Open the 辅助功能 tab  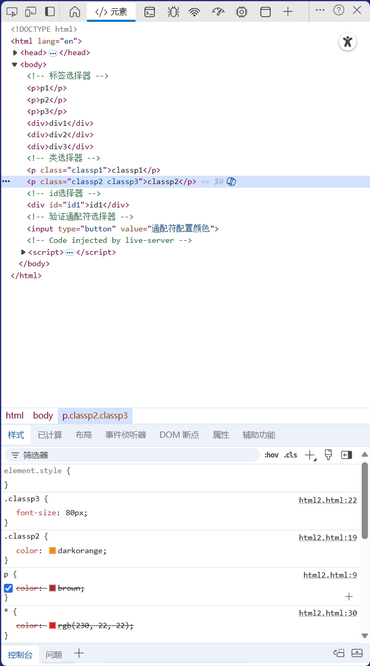tap(259, 435)
